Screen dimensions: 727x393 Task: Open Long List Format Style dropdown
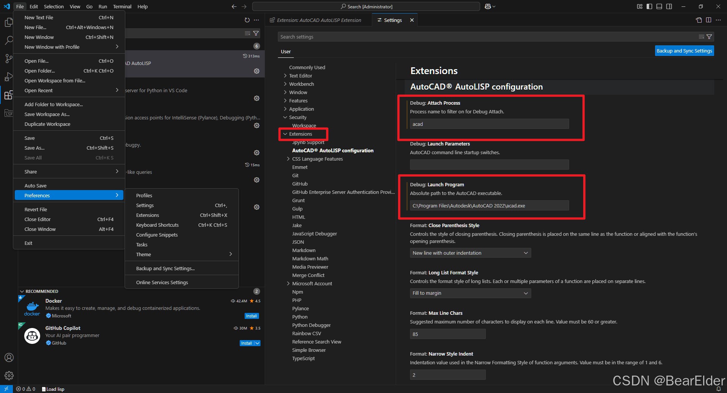470,293
